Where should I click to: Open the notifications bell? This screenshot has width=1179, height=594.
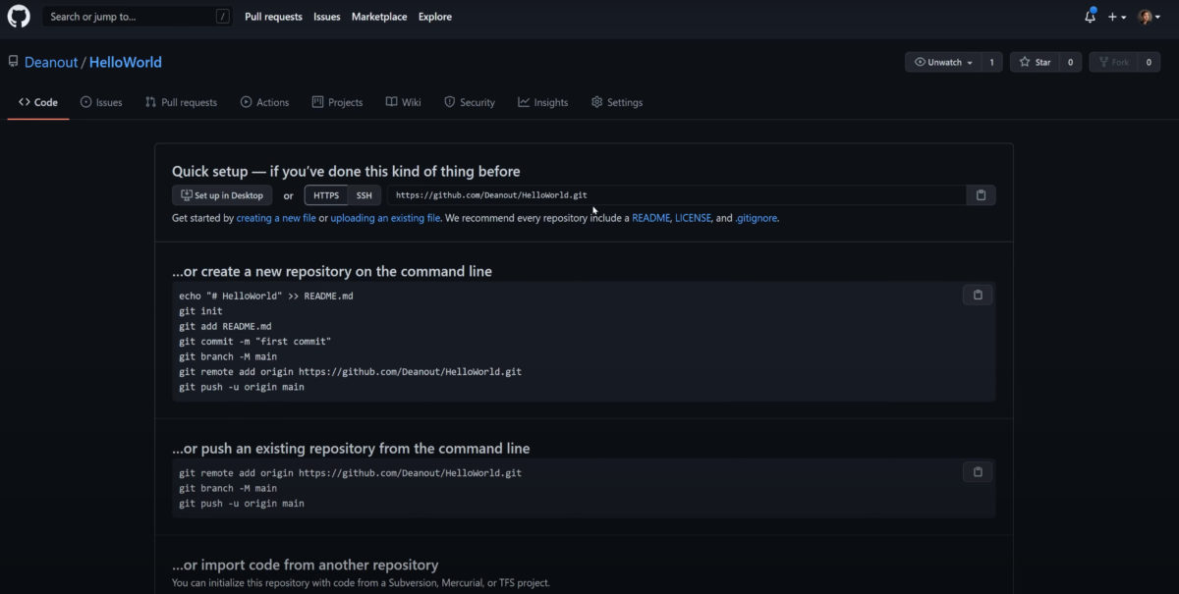tap(1090, 17)
